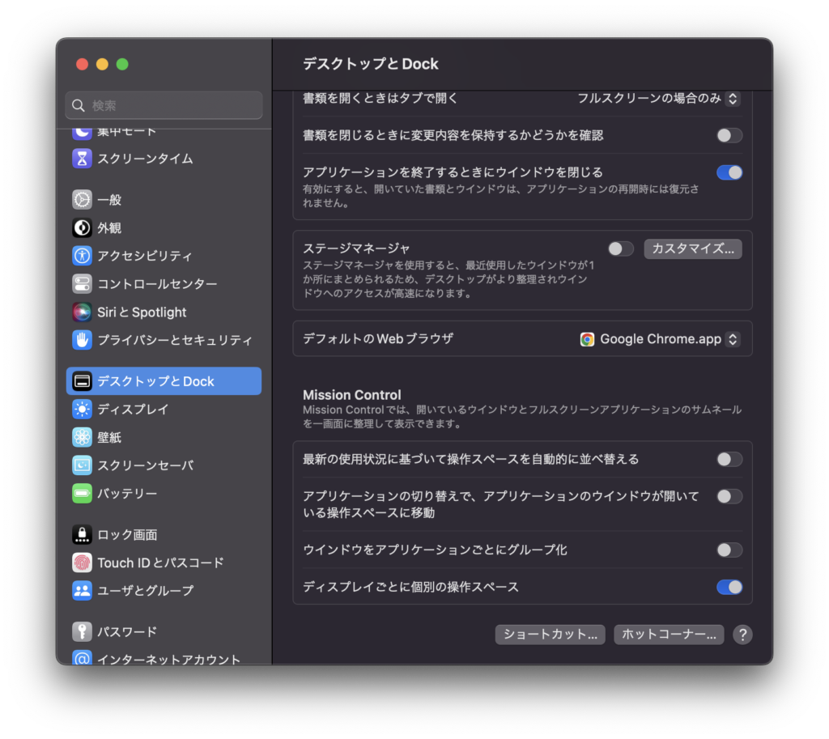Click the デスクトップと Dock window title
This screenshot has height=739, width=829.
[371, 64]
